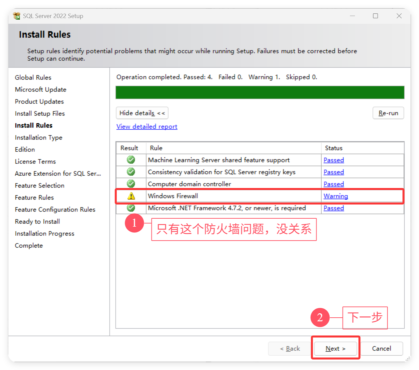
Task: Click the green operation progress bar
Action: coord(260,92)
